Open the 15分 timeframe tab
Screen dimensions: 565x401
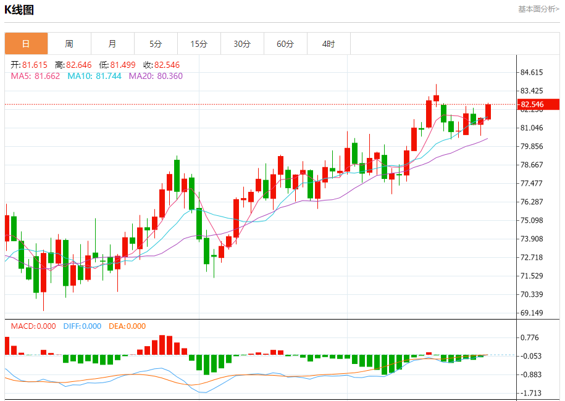click(x=199, y=44)
